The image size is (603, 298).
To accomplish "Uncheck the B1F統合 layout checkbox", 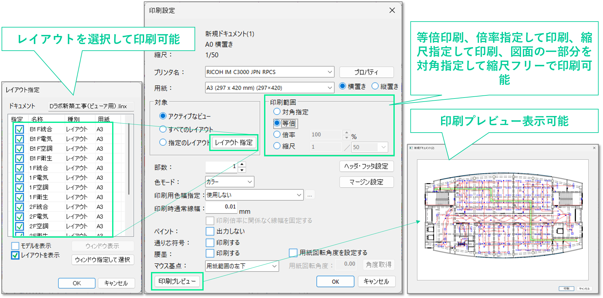I will (x=19, y=129).
